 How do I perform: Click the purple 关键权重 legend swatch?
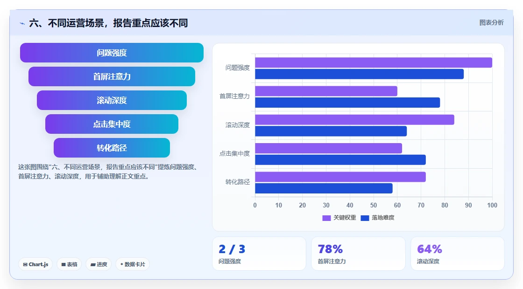(x=326, y=218)
